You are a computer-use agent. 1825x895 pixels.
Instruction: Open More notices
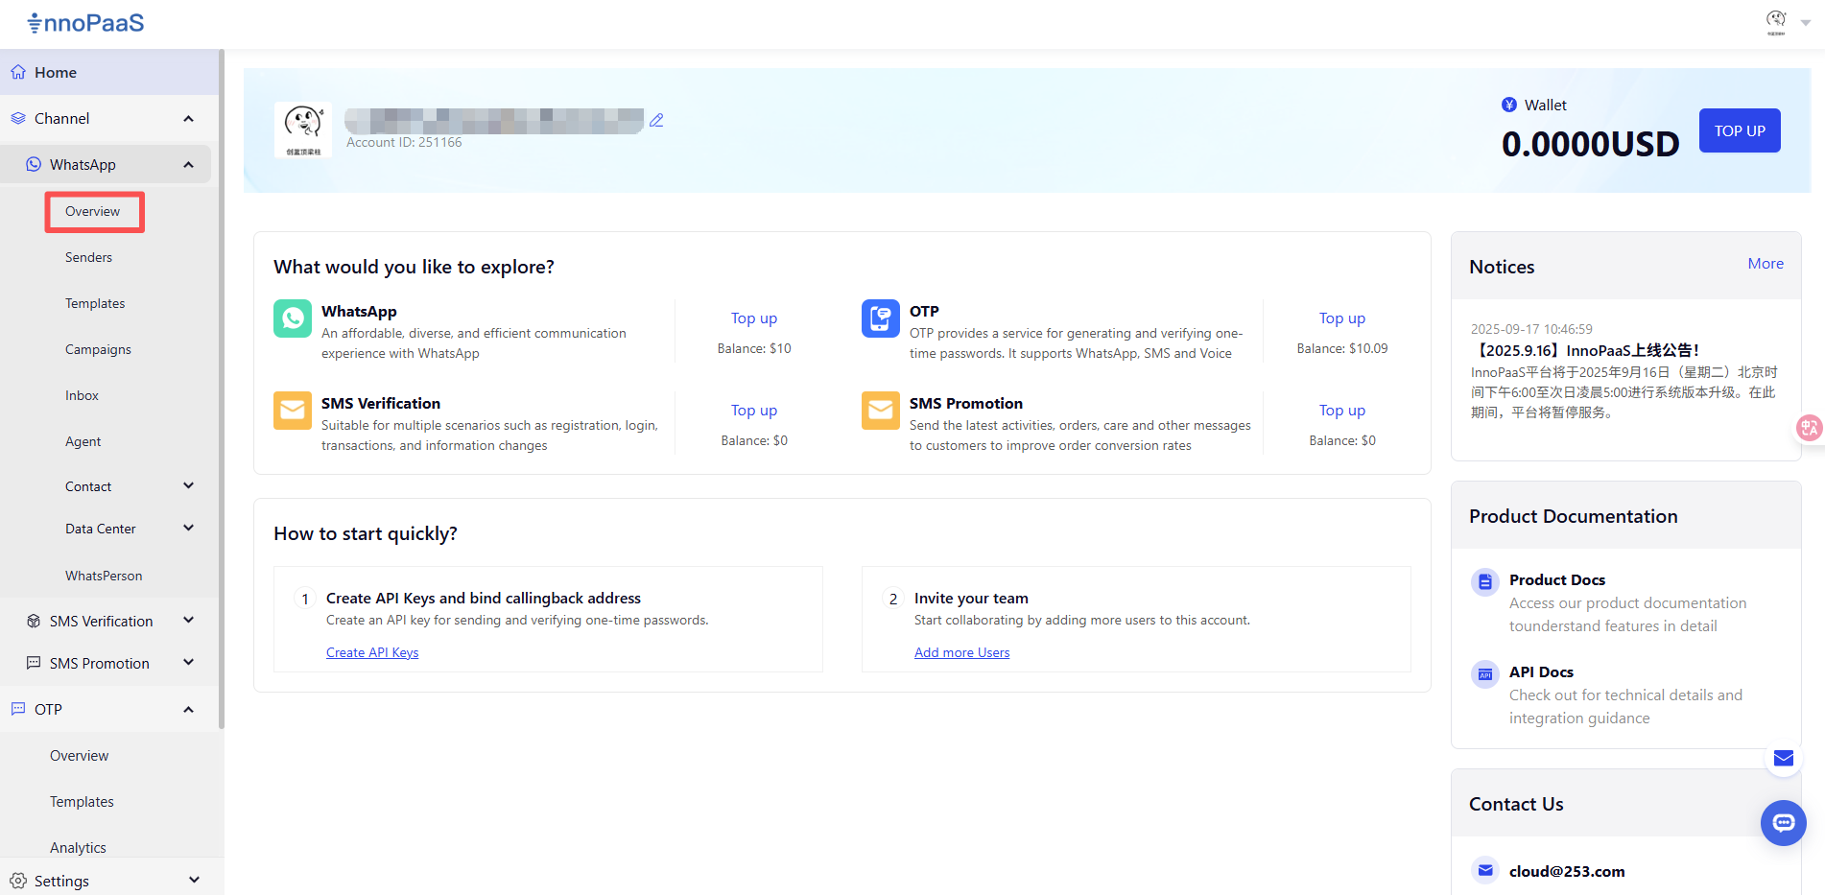1766,264
